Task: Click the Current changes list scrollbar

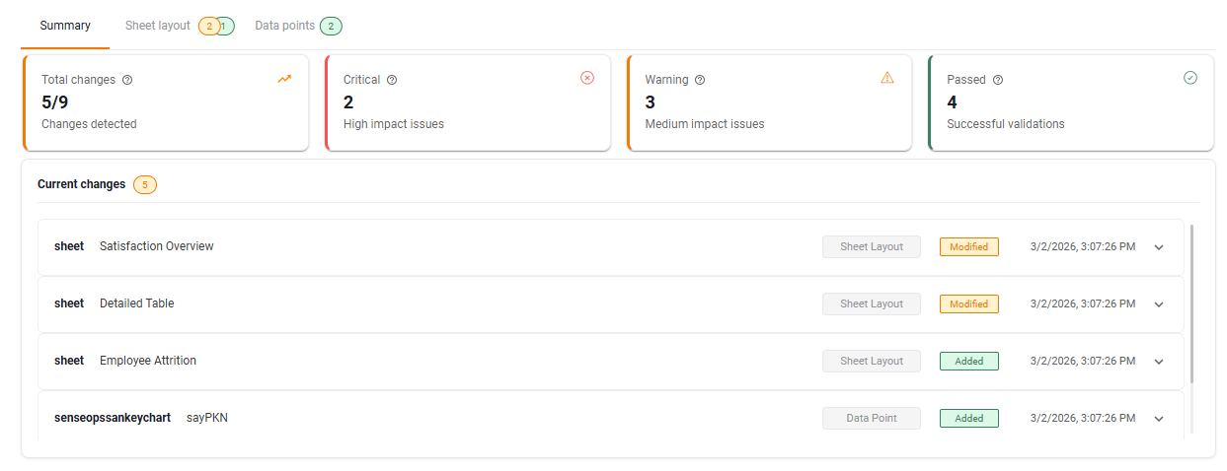Action: pyautogui.click(x=1193, y=303)
